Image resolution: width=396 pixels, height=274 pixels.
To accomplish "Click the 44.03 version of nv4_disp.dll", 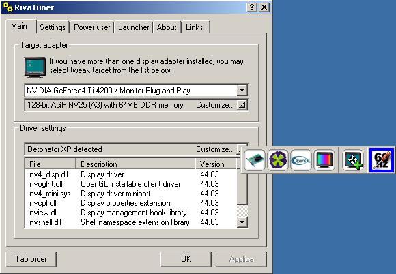I will point(210,174).
